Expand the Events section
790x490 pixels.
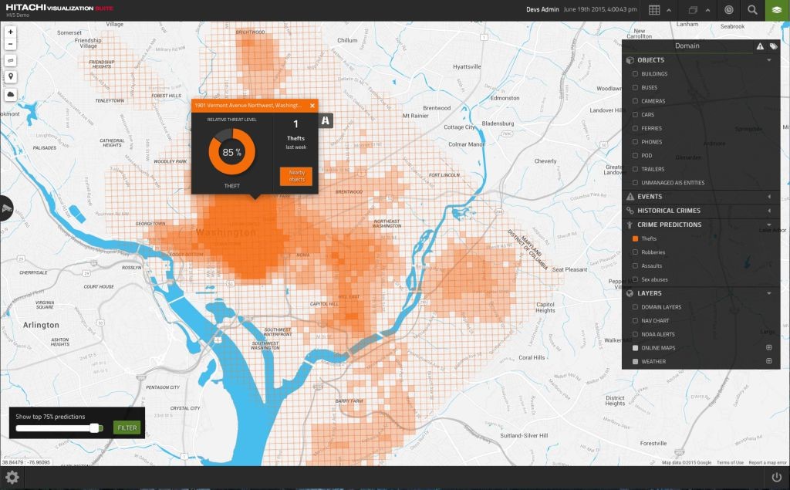pyautogui.click(x=769, y=197)
